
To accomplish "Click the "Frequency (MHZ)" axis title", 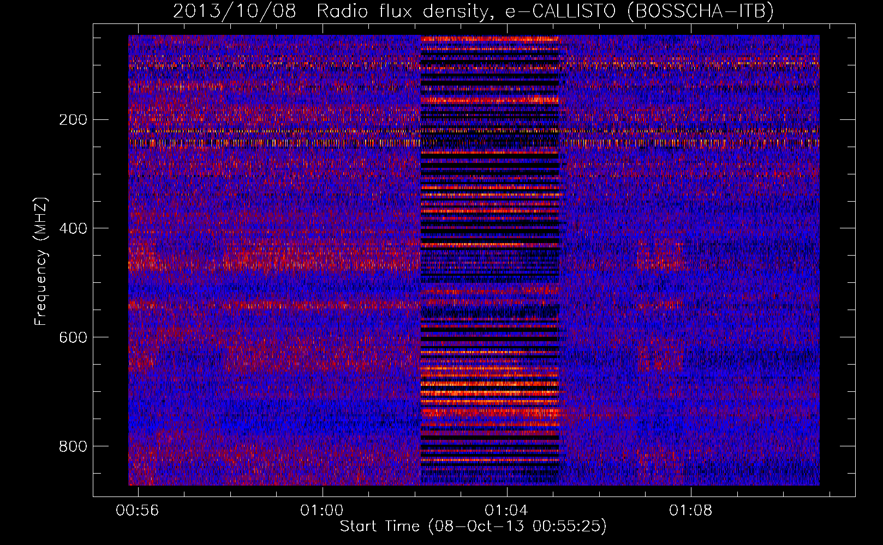I will 41,261.
